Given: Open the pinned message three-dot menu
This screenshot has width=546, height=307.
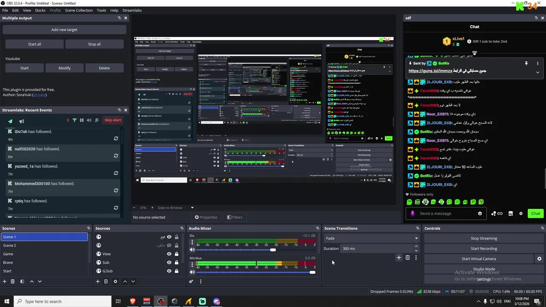Looking at the screenshot, I should [537, 64].
